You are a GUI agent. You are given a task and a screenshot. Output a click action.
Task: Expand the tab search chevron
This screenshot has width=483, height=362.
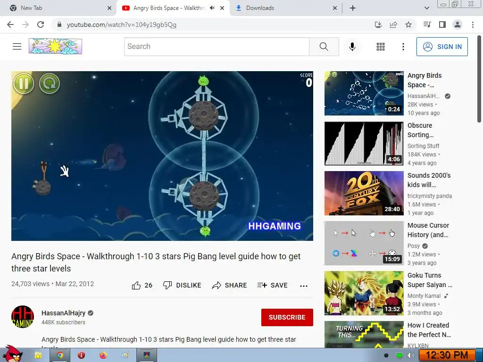coord(426,8)
